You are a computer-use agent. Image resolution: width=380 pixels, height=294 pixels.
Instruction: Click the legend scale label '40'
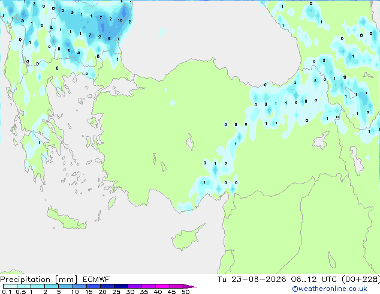tap(158, 292)
